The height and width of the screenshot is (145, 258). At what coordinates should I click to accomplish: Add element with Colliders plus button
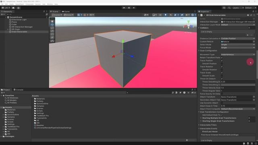click(x=248, y=35)
